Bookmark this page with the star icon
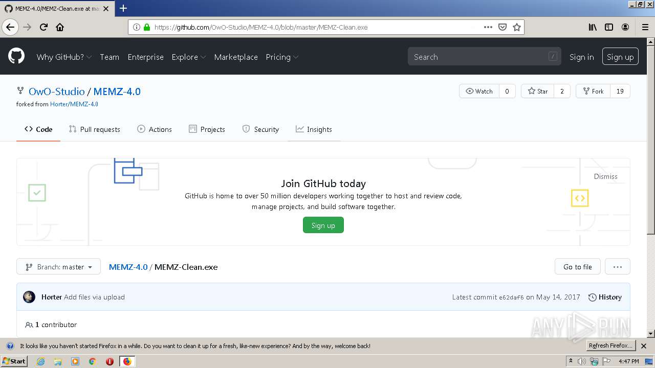This screenshot has width=655, height=368. click(x=517, y=27)
